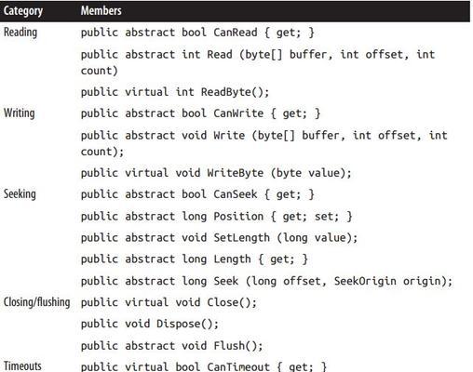Viewport: 473px width, 372px height.
Task: Click the WriteByte method declaration
Action: pyautogui.click(x=216, y=173)
